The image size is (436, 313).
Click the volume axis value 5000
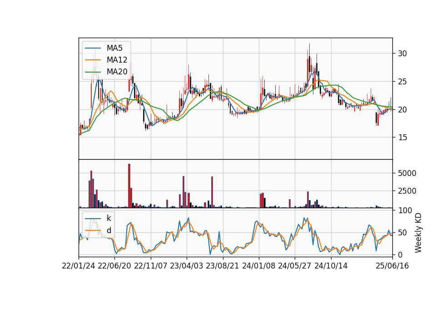tap(407, 173)
